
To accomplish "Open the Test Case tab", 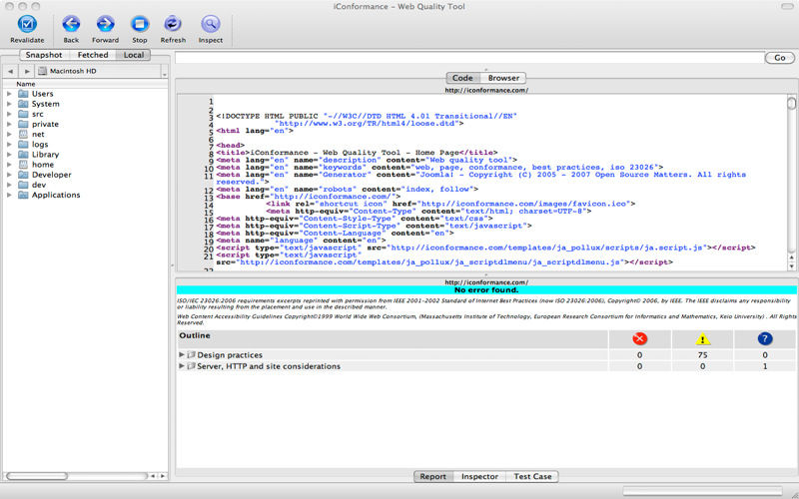I will click(532, 477).
